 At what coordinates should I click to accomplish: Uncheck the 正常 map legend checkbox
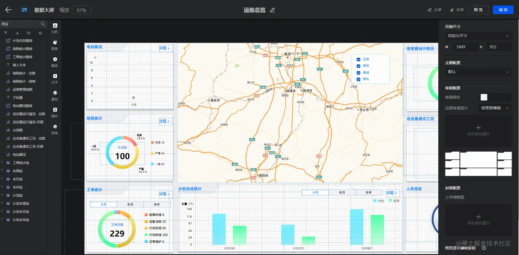coord(358,59)
